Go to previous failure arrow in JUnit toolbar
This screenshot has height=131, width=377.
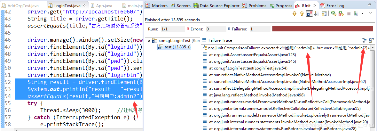click(x=302, y=14)
